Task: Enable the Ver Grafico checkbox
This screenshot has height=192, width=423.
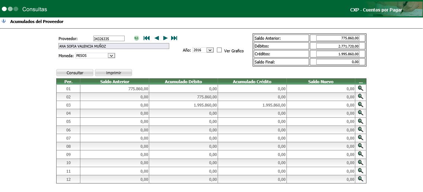Action: (x=219, y=50)
